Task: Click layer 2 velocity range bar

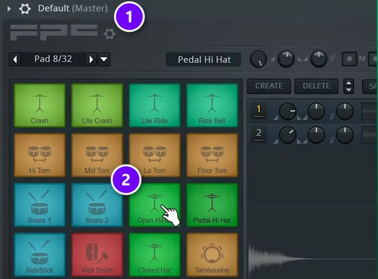Action: coord(369,135)
